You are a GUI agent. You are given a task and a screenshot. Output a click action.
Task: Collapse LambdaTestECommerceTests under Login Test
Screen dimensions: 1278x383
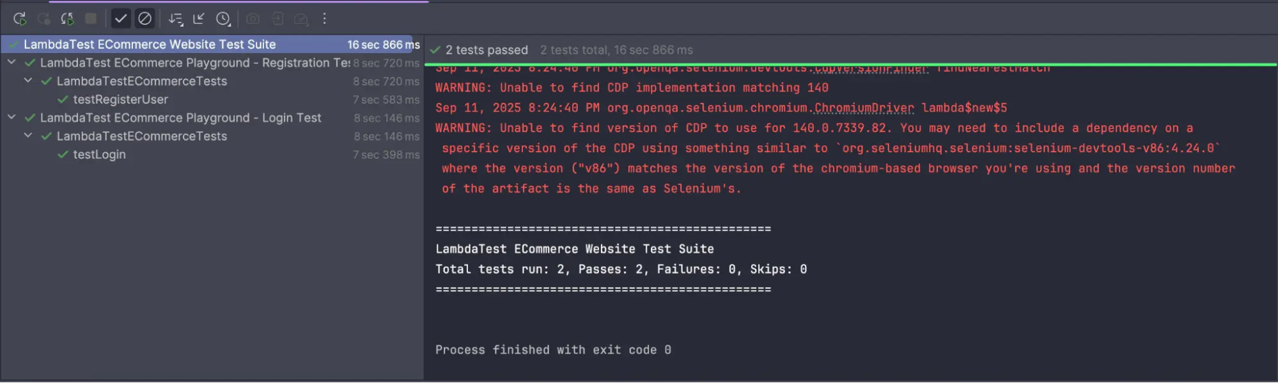point(27,136)
